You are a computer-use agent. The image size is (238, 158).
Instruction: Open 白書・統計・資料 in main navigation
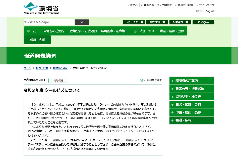click(x=142, y=31)
